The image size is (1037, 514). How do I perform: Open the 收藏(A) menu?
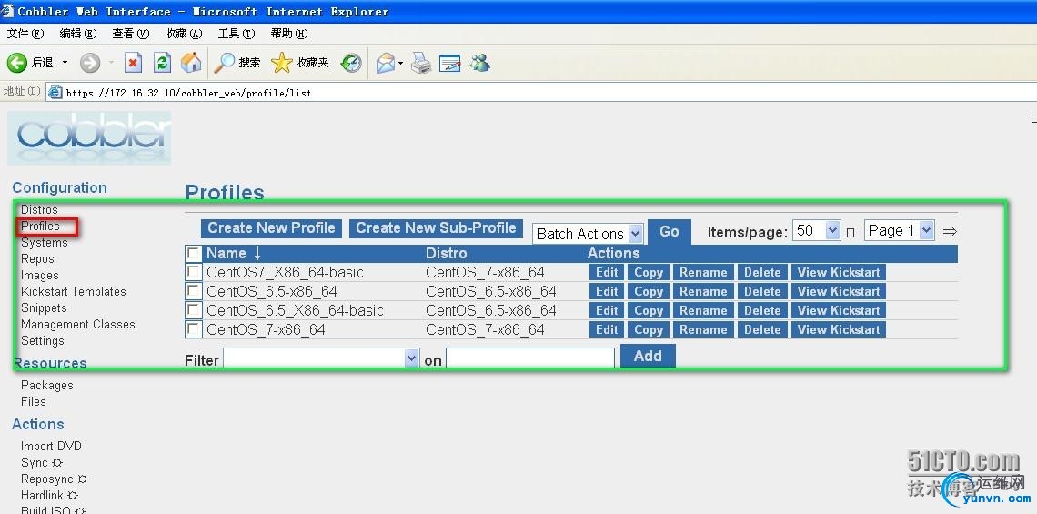click(183, 34)
